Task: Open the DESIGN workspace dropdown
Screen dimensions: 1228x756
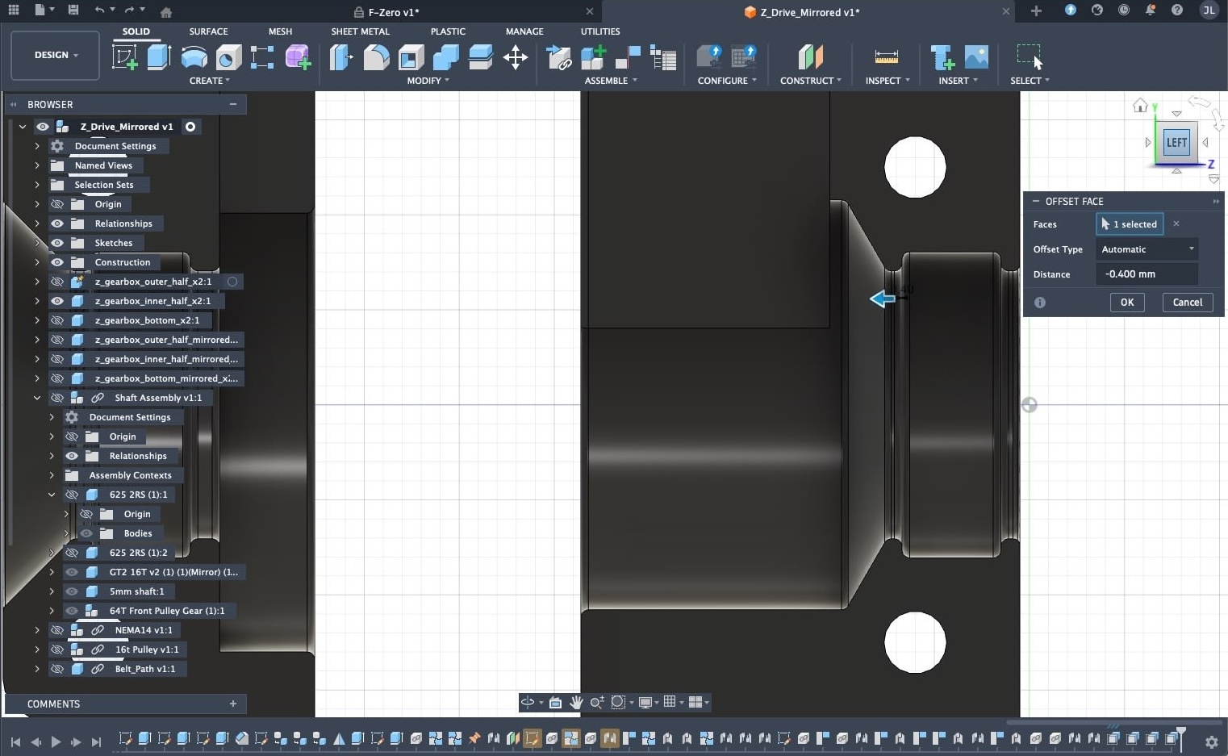Action: click(x=56, y=55)
